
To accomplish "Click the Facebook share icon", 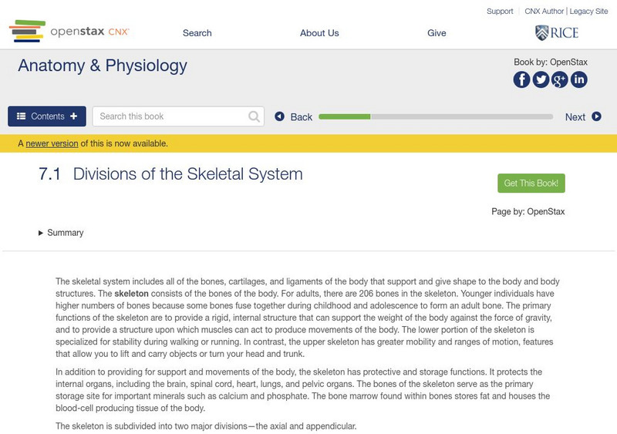I will coord(522,79).
